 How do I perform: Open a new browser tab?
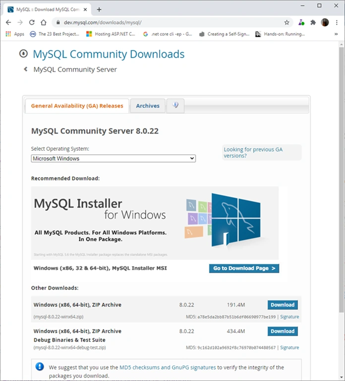click(99, 9)
